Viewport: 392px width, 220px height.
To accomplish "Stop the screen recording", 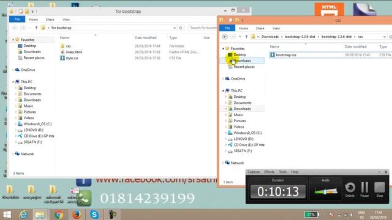I will tap(380, 189).
